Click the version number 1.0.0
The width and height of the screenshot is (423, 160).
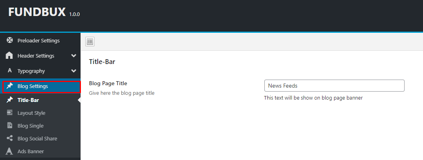(75, 14)
